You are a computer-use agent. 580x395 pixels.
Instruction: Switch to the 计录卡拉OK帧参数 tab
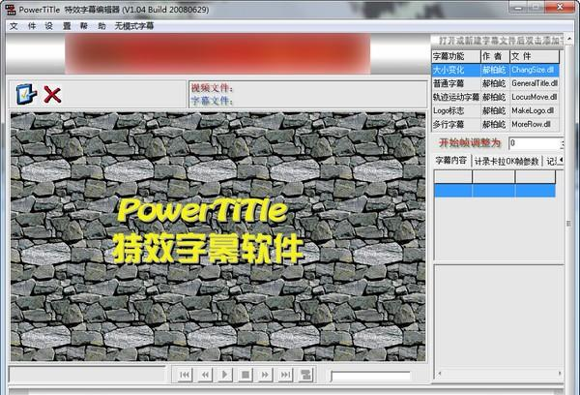coord(506,161)
